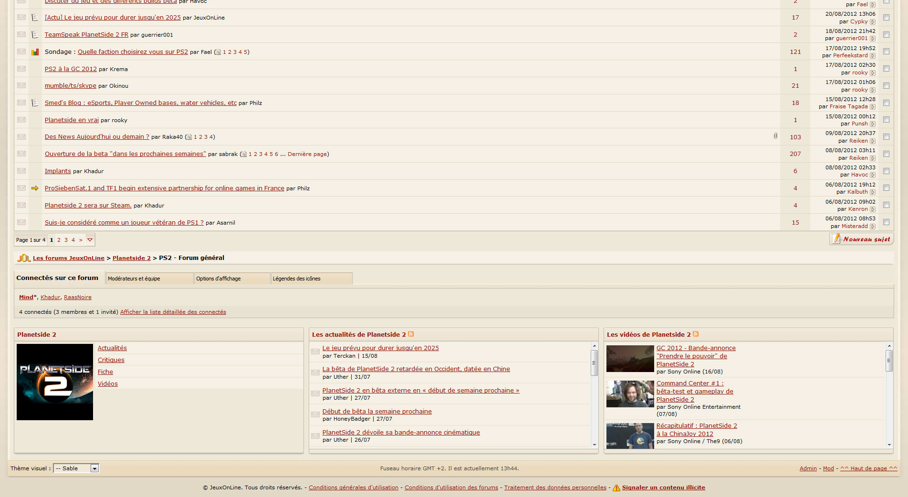The width and height of the screenshot is (908, 497).
Task: Go to last post by Misteradd arrow icon
Action: 873,227
